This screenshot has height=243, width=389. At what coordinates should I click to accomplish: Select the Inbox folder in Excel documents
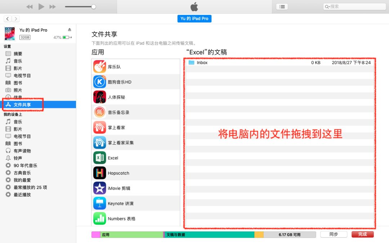click(x=202, y=62)
